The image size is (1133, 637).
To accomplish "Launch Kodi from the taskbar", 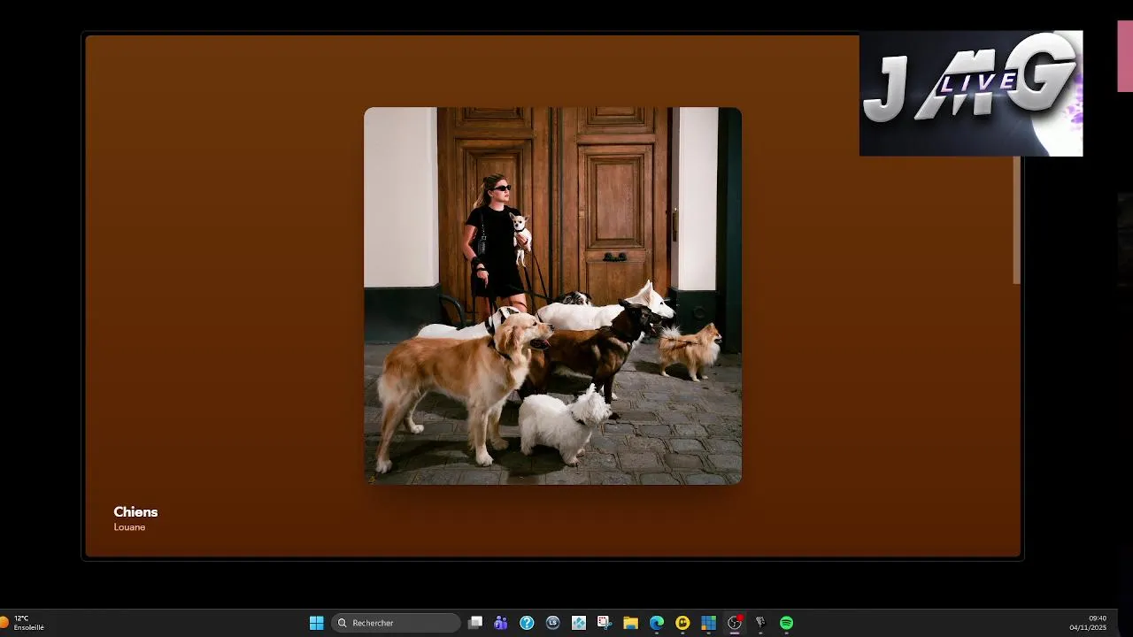I will [x=579, y=623].
